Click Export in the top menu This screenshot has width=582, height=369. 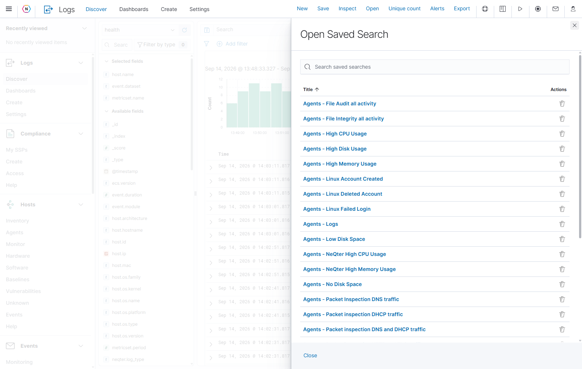tap(462, 8)
